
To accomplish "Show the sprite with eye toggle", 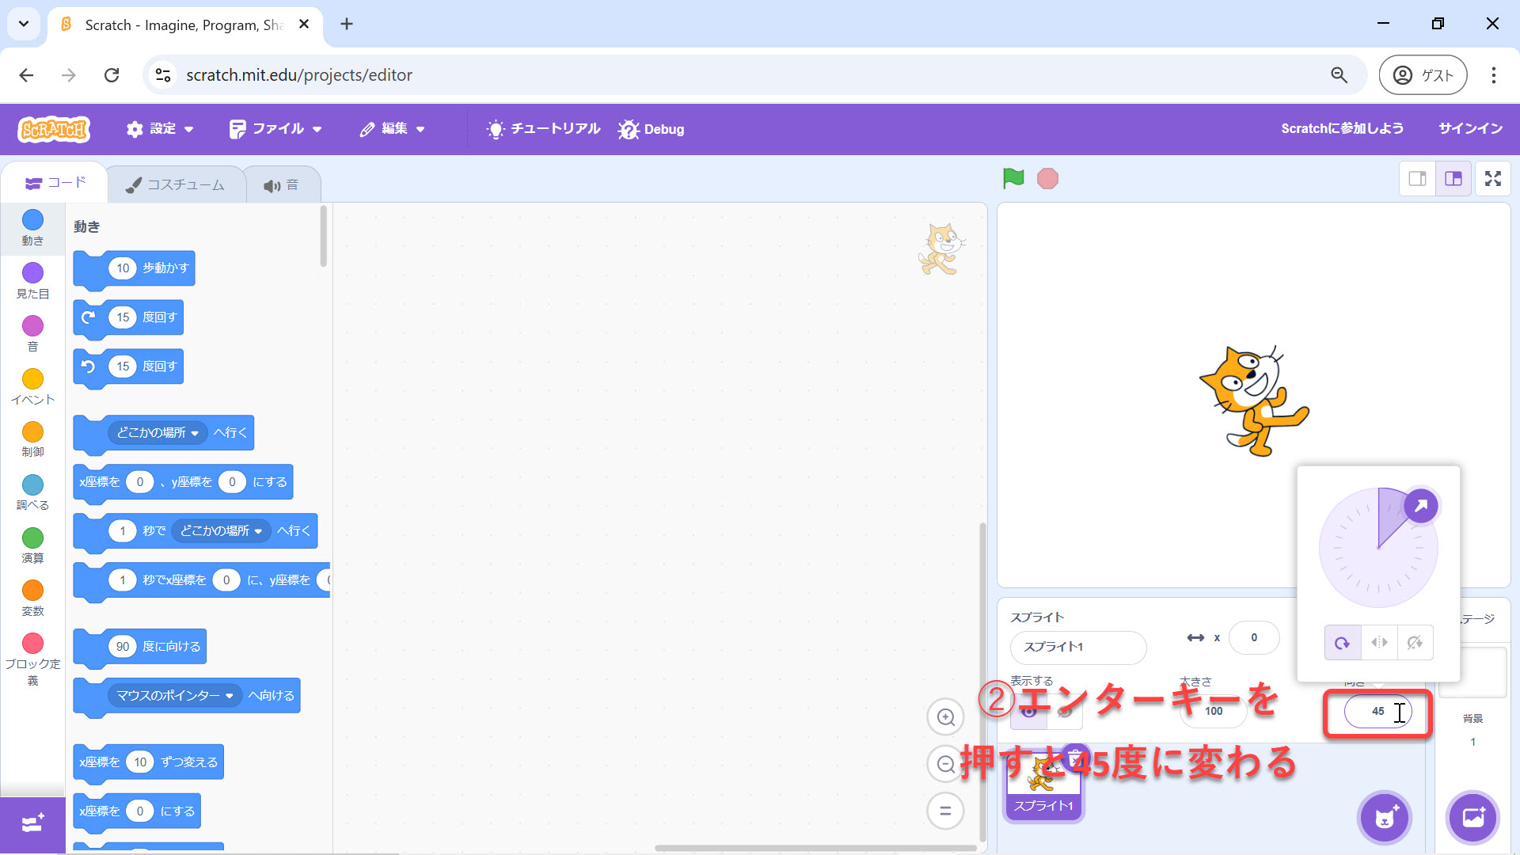I will (x=1029, y=711).
